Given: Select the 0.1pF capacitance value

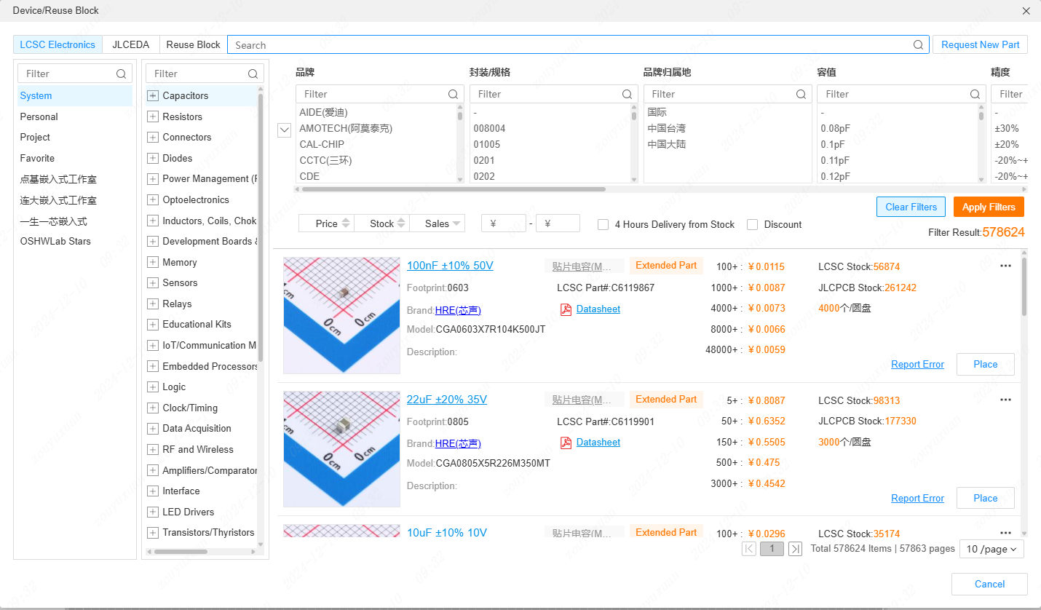Looking at the screenshot, I should (833, 144).
